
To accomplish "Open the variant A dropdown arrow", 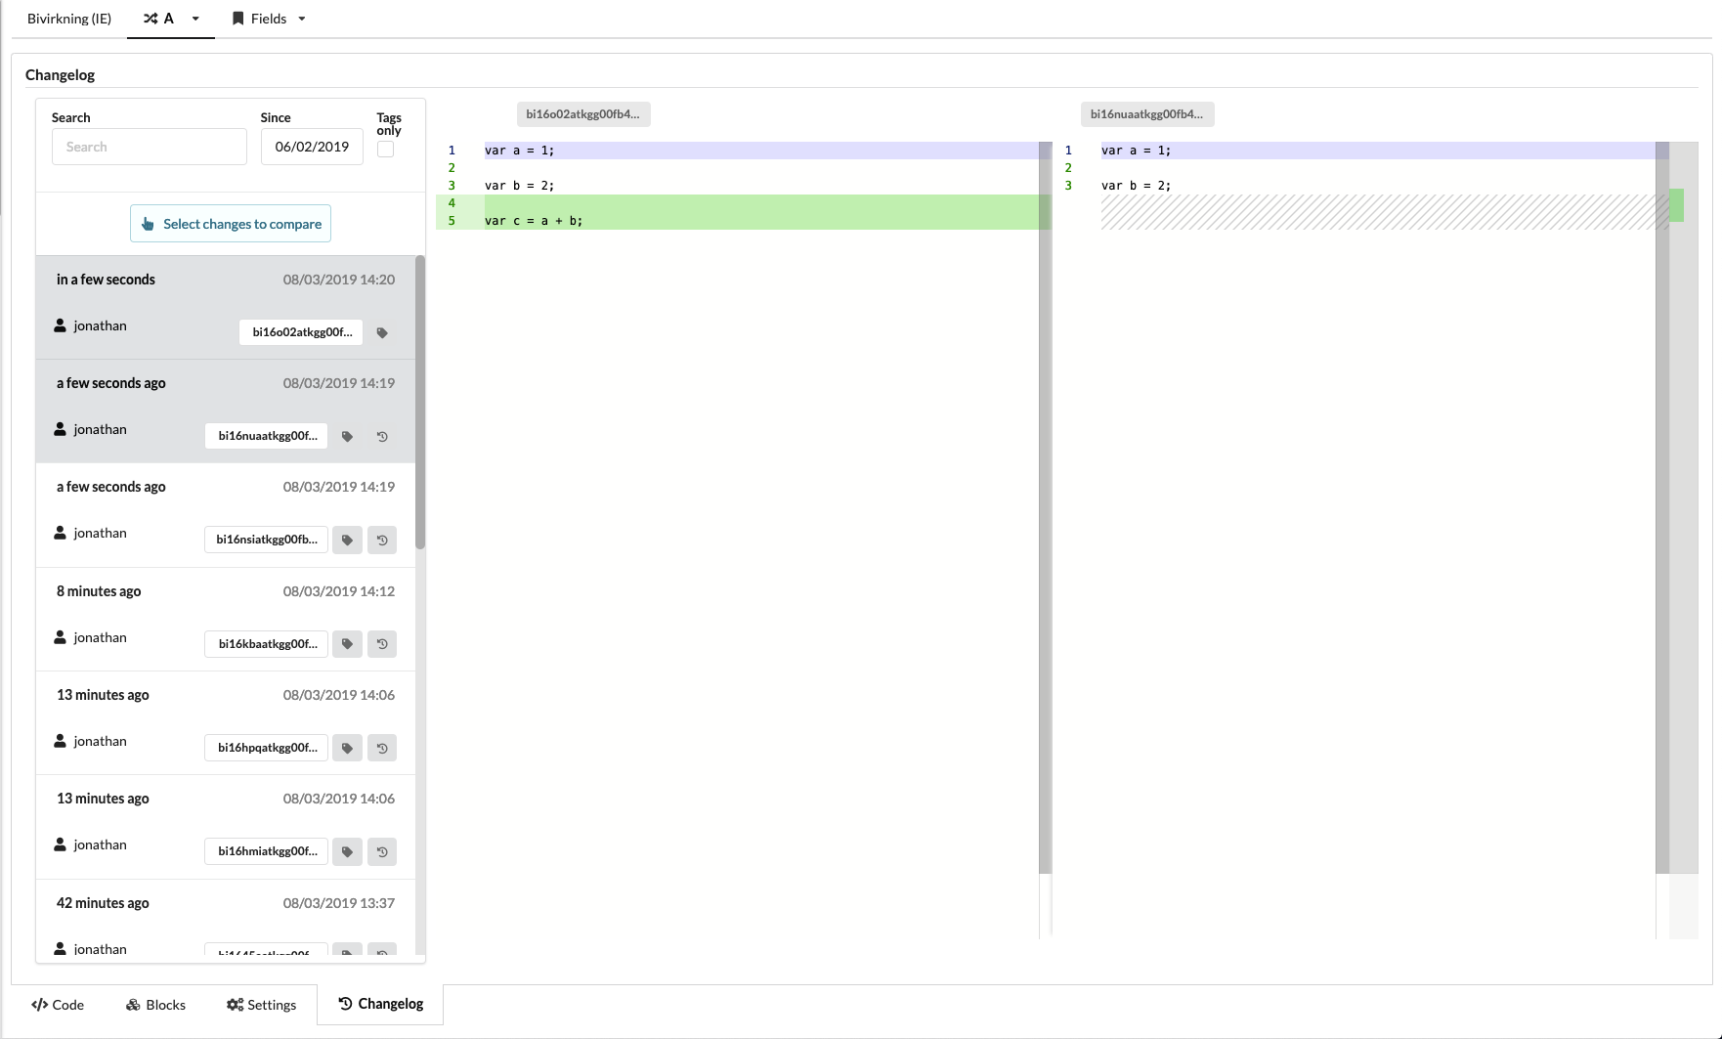I will [194, 19].
